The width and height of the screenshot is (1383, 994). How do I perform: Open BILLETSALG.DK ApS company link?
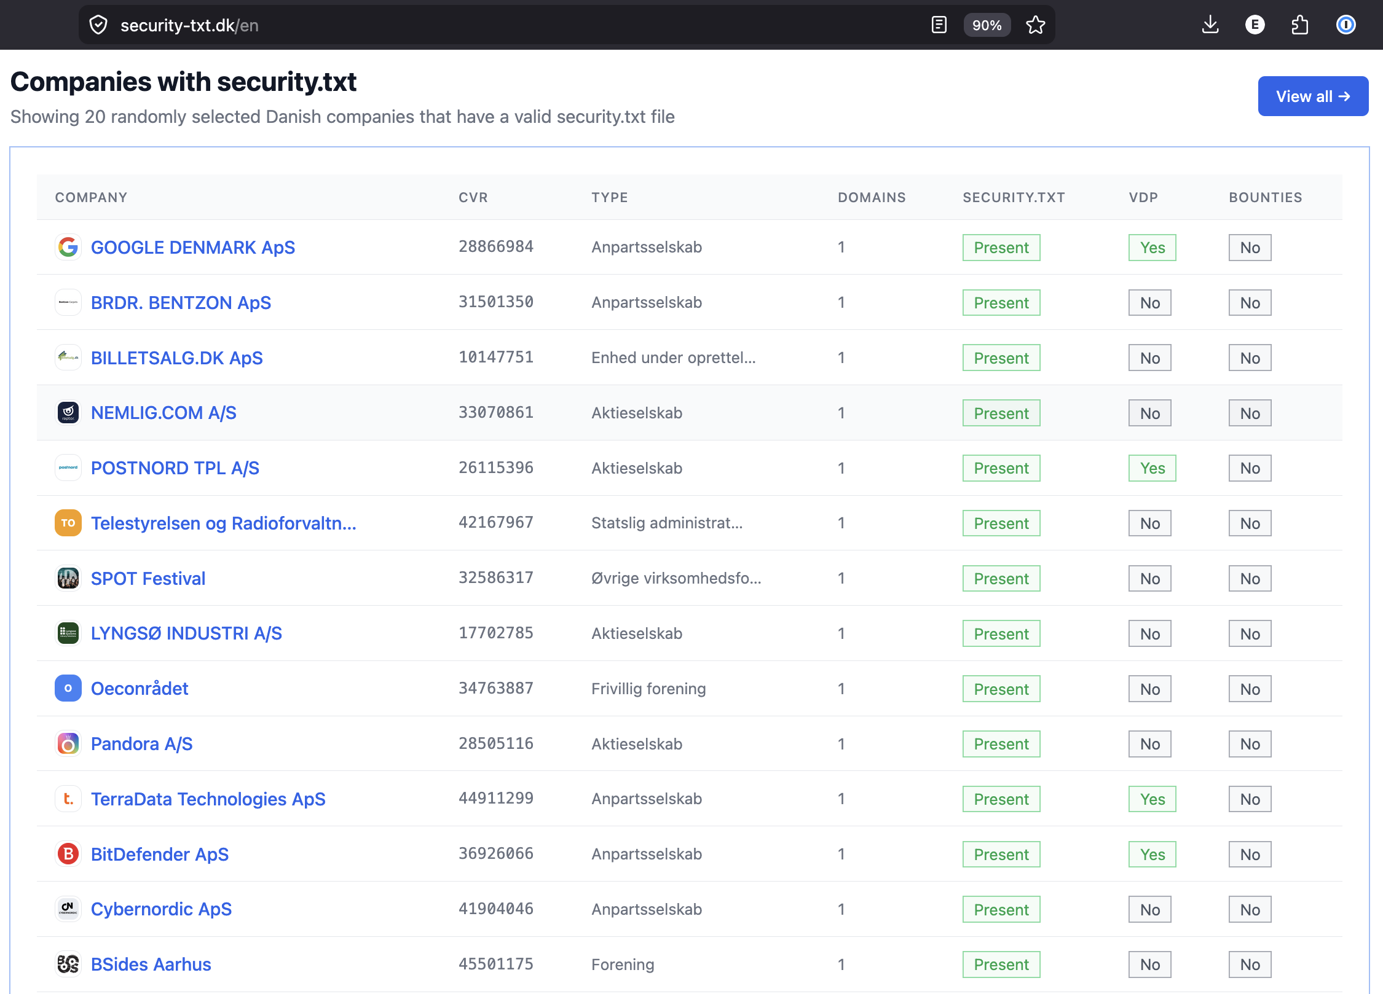[x=177, y=358]
